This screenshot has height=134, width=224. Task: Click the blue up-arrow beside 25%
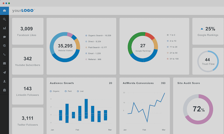point(202,29)
